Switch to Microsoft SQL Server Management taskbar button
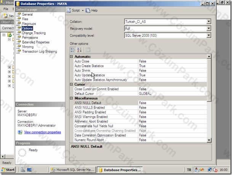Screen dimensions: 232x175 tap(72, 170)
